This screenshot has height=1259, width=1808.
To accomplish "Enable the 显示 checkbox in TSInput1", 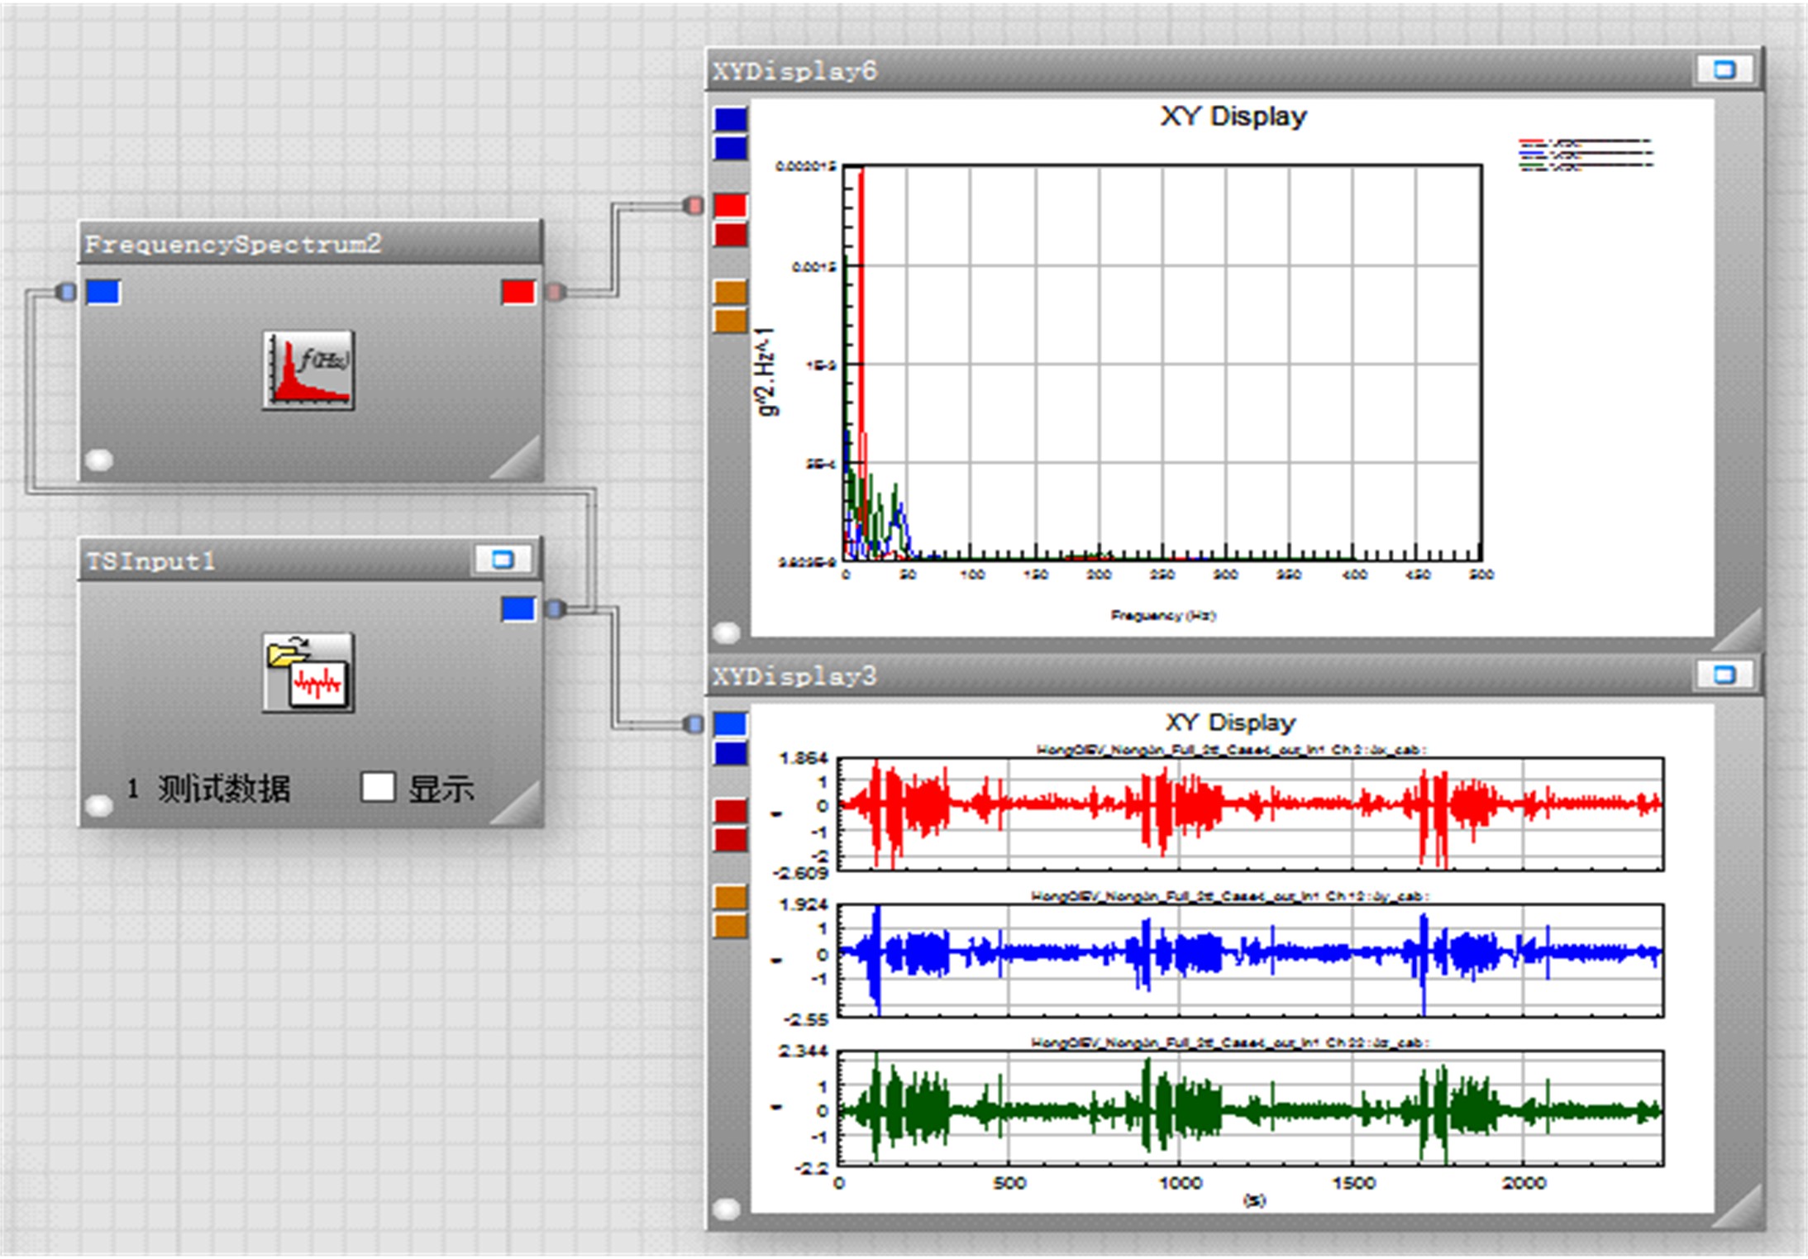I will coord(378,787).
